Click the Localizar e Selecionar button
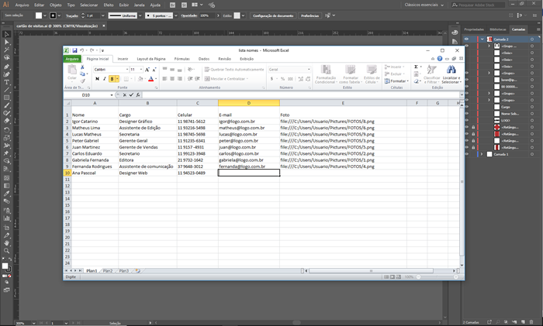543x326 pixels. tap(451, 74)
